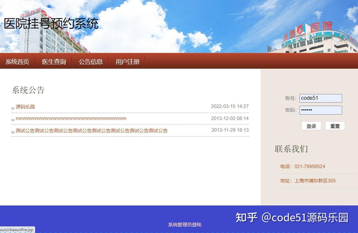Screen dimensions: 358x233
Task: Open the 源码乐园 announcement link
Action: (x=25, y=107)
